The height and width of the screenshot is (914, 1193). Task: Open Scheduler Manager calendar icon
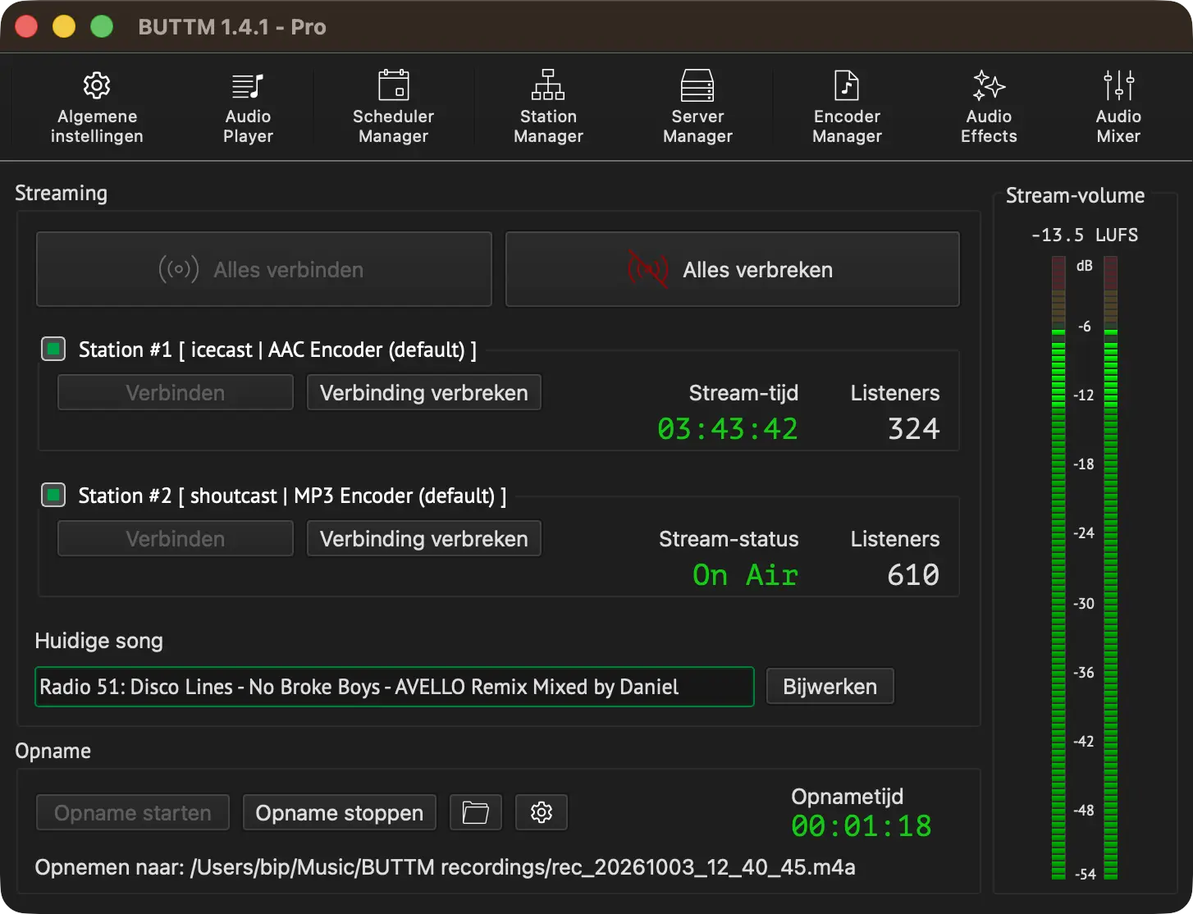coord(394,85)
